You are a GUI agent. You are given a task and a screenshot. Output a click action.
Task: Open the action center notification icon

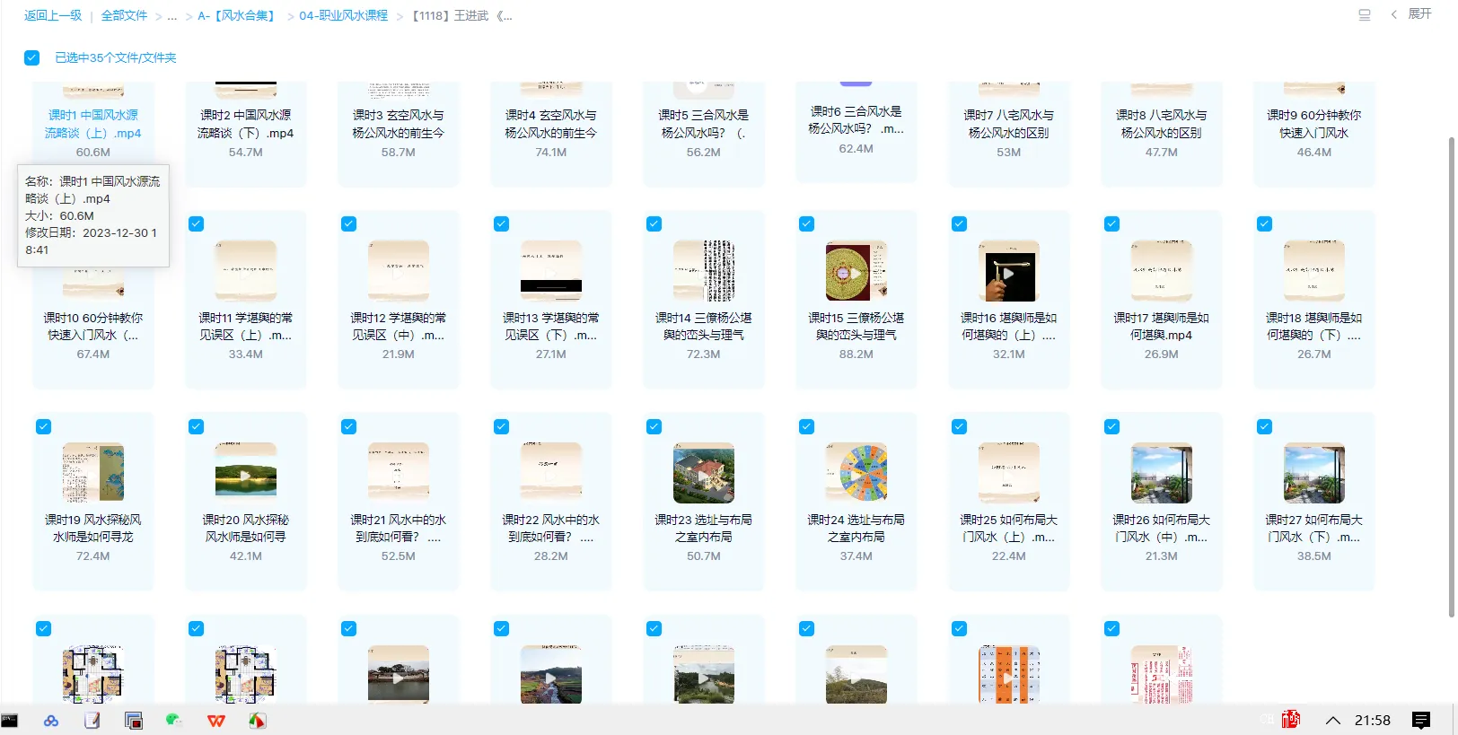click(x=1421, y=720)
